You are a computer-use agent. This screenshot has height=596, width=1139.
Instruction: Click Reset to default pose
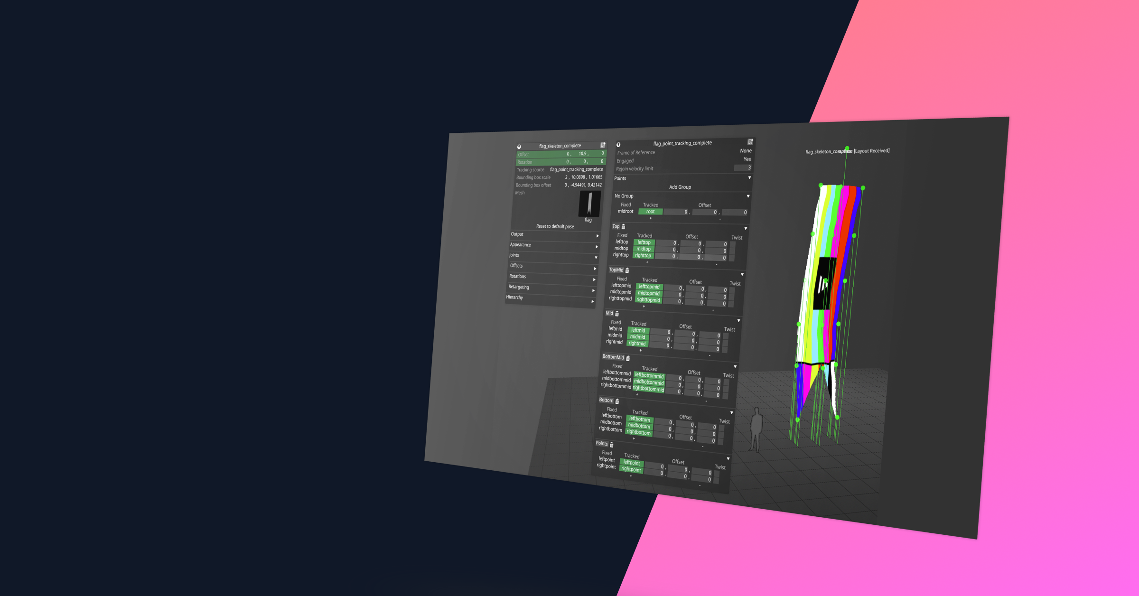click(x=555, y=226)
